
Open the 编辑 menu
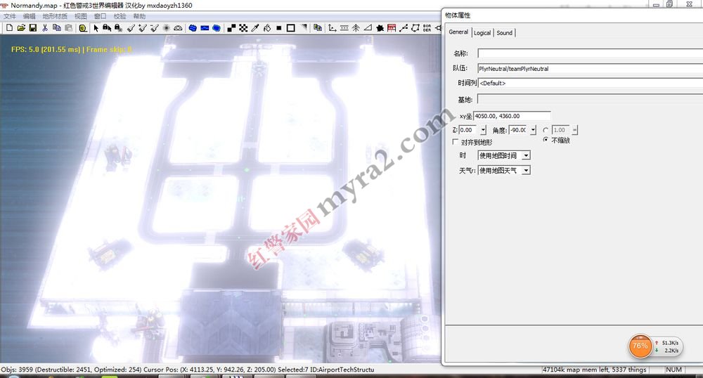[x=29, y=16]
